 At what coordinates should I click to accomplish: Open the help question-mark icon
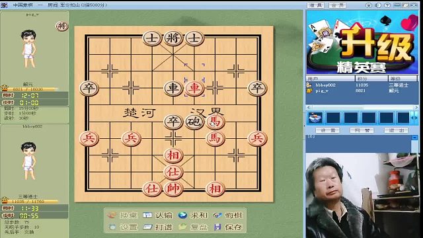[x=387, y=5]
